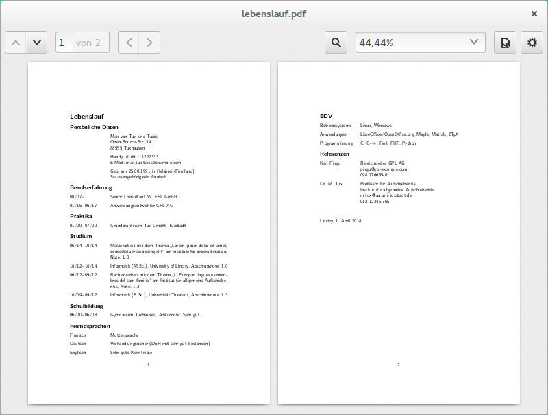Click the lebenslauf.pdf window title
Viewport: 548px width, 415px height.
click(274, 14)
